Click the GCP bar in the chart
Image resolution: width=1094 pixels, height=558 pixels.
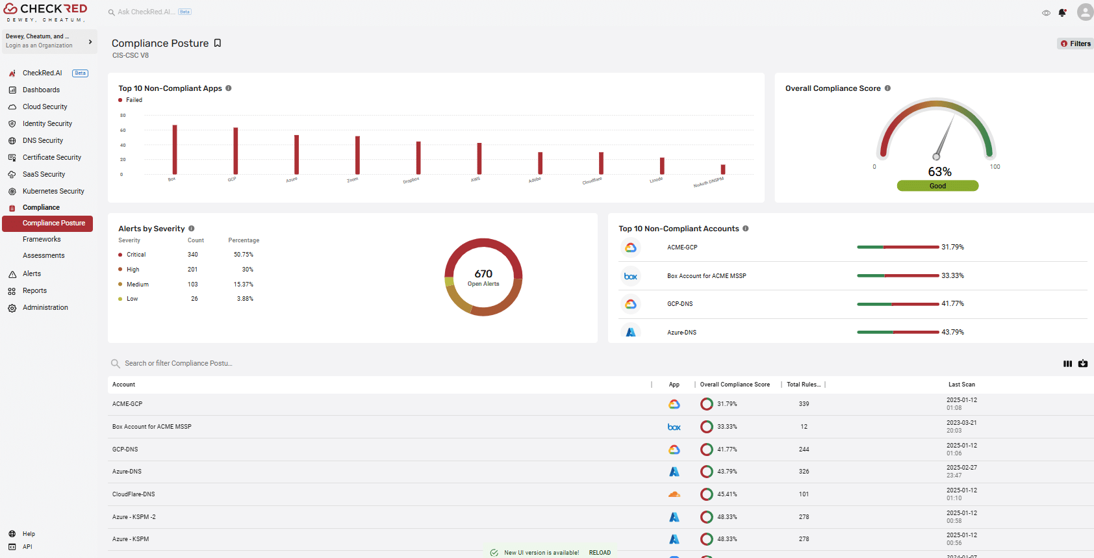click(x=235, y=151)
